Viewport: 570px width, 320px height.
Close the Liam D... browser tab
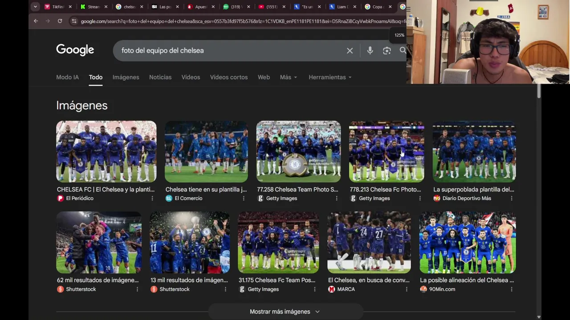click(354, 7)
